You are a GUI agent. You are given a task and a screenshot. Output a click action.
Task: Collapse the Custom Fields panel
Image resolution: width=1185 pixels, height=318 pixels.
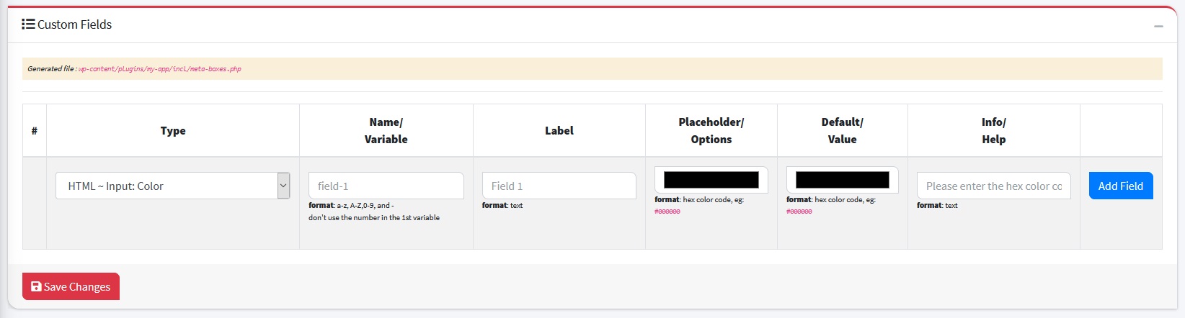pos(1158,26)
